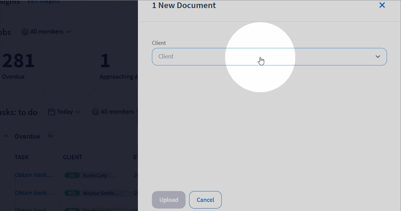This screenshot has width=401, height=211.
Task: Open Obtain bank task for Acme Corp
Action: (x=34, y=175)
